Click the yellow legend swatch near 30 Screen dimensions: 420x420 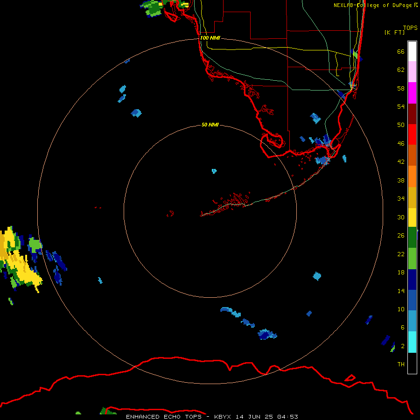click(412, 217)
